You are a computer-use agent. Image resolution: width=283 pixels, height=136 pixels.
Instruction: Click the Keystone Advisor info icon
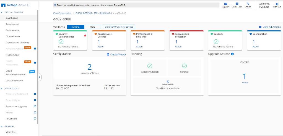[35, 49]
